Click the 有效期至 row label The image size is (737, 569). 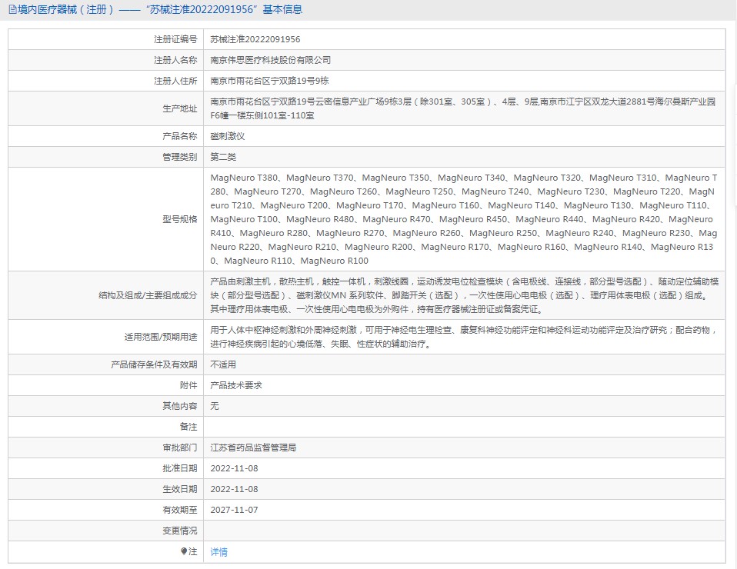[x=179, y=510]
